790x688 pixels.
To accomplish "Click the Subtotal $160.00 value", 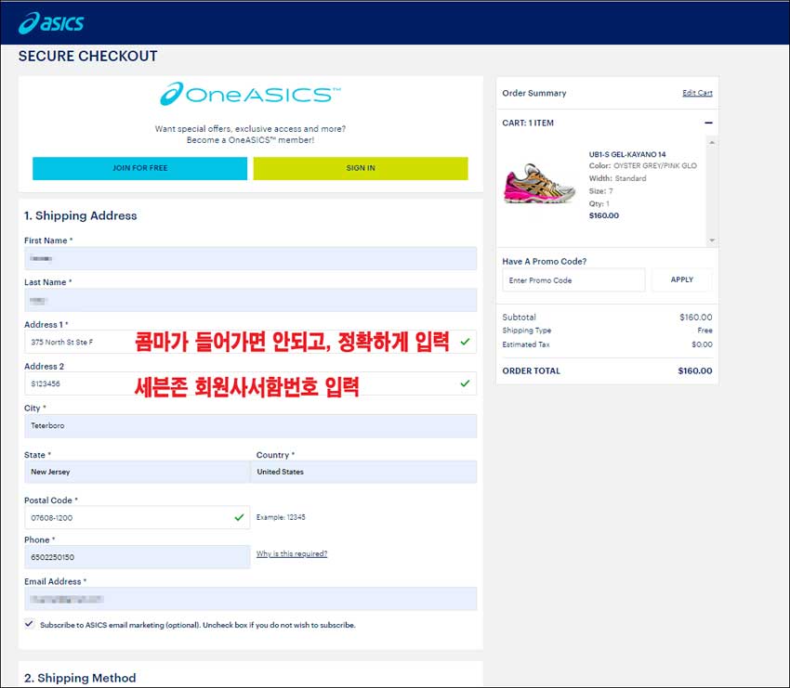I will point(696,317).
